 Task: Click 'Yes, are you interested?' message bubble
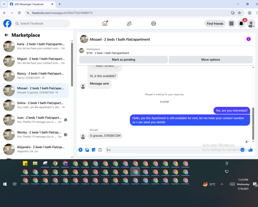pyautogui.click(x=232, y=110)
